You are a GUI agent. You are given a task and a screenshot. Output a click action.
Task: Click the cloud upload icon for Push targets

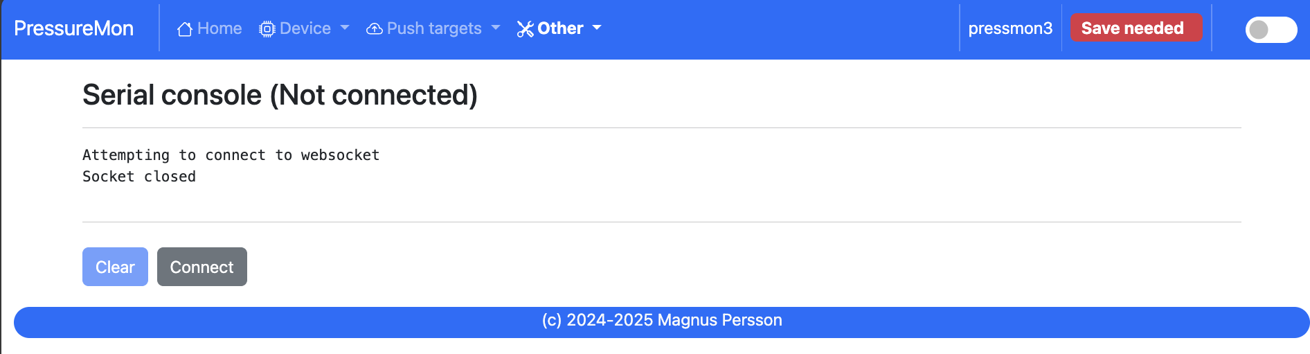374,29
